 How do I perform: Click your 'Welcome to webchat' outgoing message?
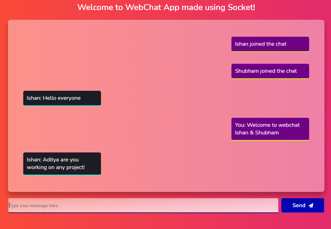tap(270, 129)
